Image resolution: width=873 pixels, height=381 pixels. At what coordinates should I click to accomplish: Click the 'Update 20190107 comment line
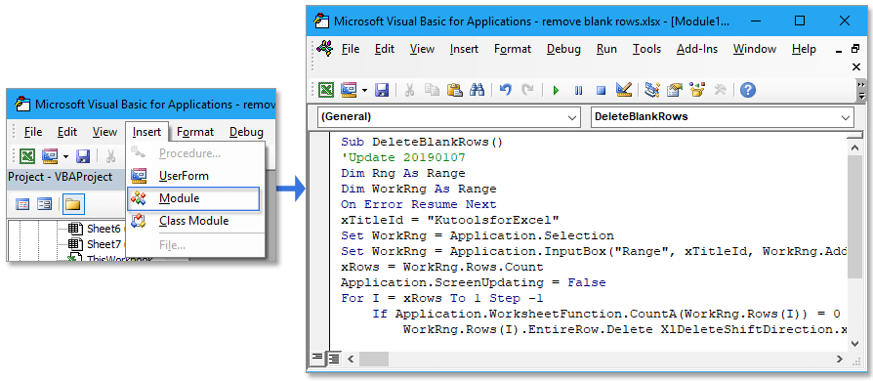(403, 157)
